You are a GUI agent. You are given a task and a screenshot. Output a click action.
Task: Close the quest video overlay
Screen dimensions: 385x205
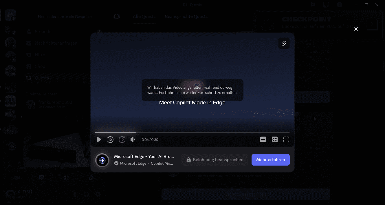(356, 29)
